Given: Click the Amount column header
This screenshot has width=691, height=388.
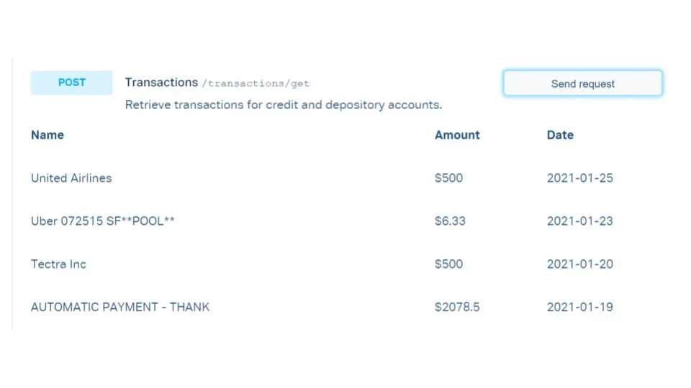Looking at the screenshot, I should point(457,135).
